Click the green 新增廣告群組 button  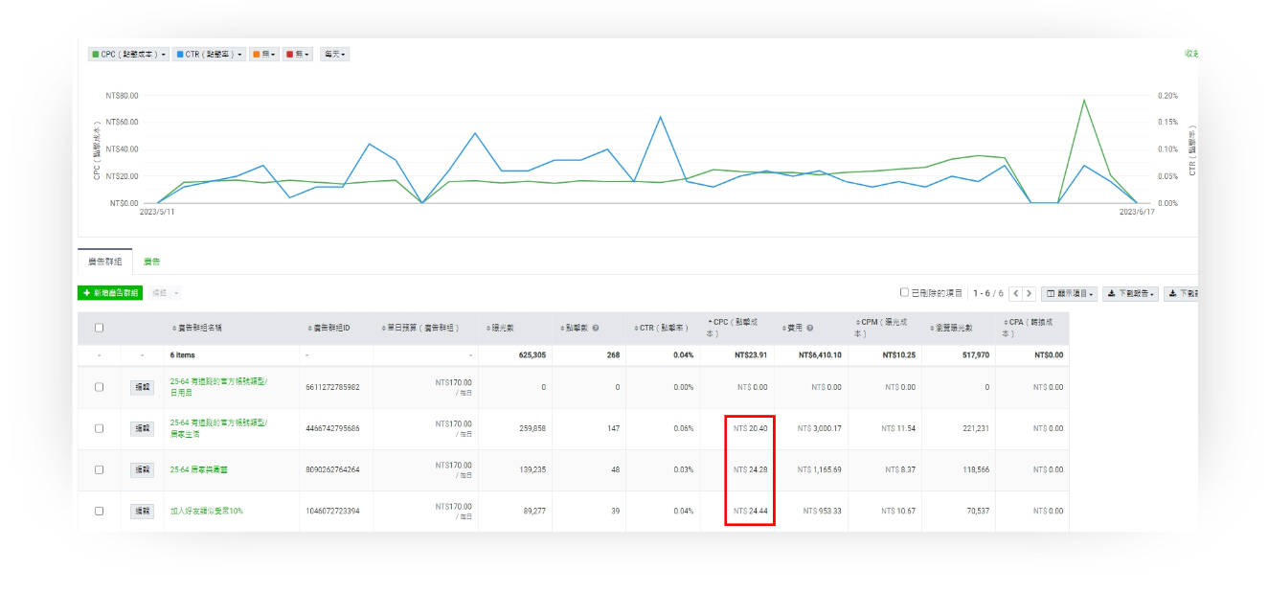110,293
